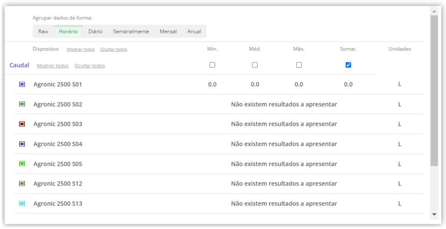Click the Unidades column header

click(x=400, y=49)
